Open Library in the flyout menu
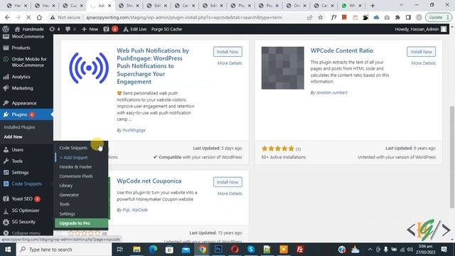The width and height of the screenshot is (455, 256). [x=66, y=186]
